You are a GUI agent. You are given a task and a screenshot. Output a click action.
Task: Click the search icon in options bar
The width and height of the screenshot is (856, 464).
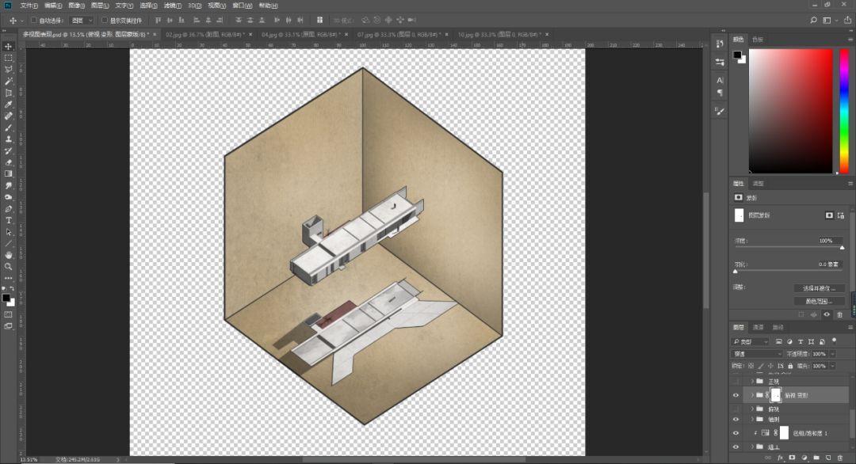(813, 20)
